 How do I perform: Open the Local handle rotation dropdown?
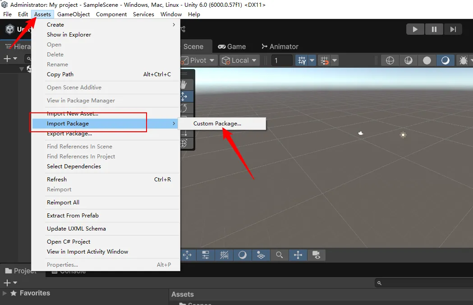(239, 60)
